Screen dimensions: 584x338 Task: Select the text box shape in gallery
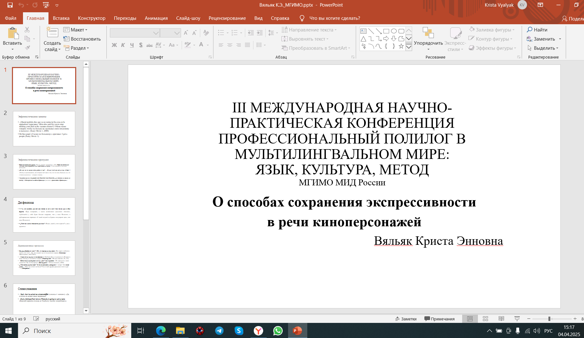click(x=363, y=31)
